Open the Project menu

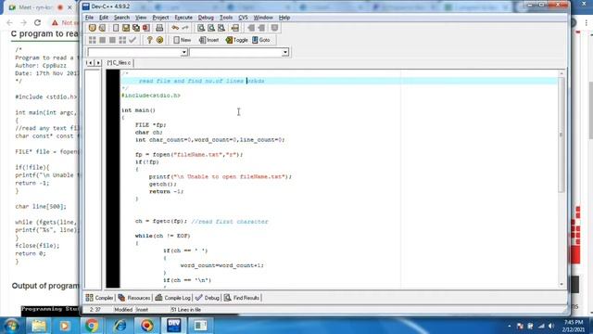(160, 18)
